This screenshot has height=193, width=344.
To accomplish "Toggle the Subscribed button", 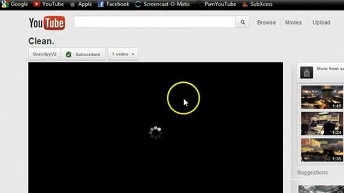I will coord(83,54).
